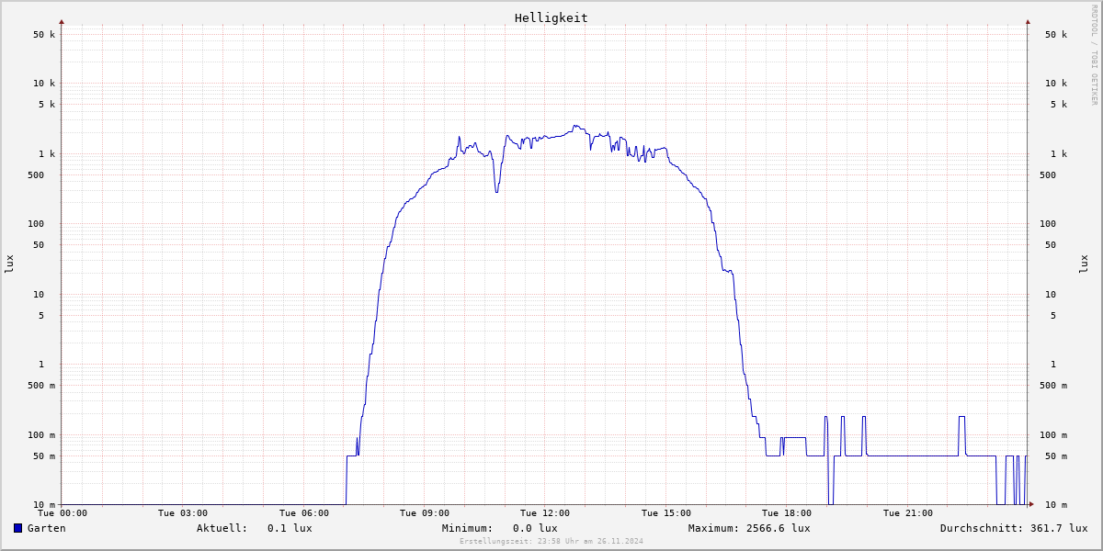
Task: Click the left axis 10 k label
Action: click(x=44, y=84)
